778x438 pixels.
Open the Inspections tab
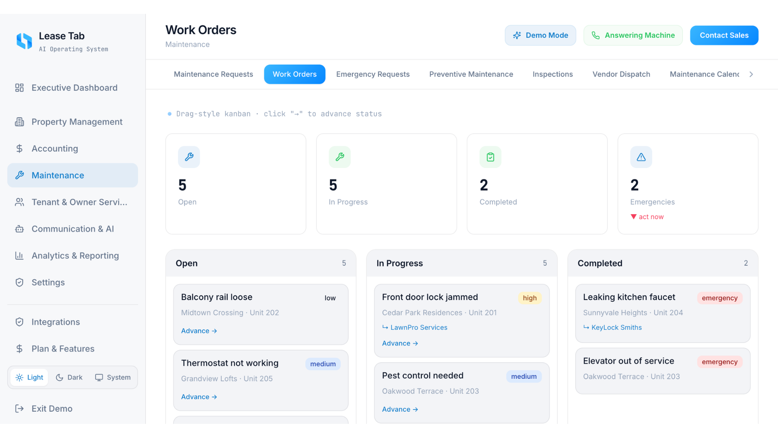[x=552, y=74]
